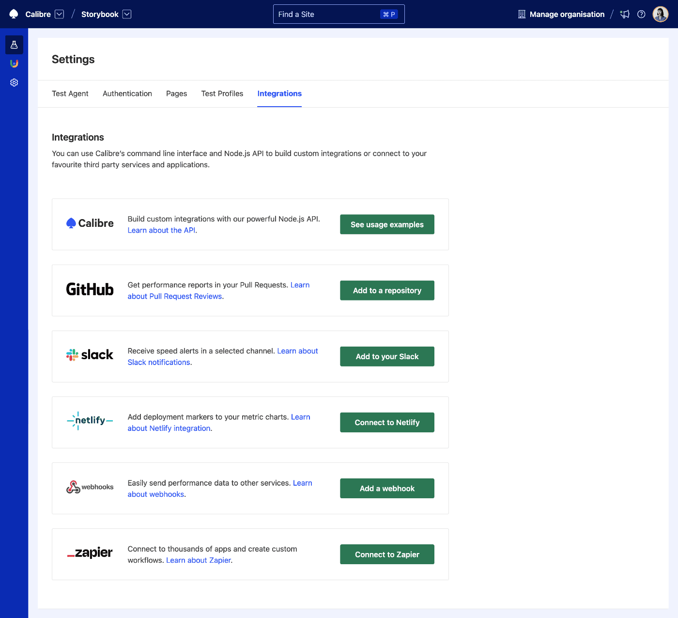Click the Zapier logo icon

[x=90, y=553]
